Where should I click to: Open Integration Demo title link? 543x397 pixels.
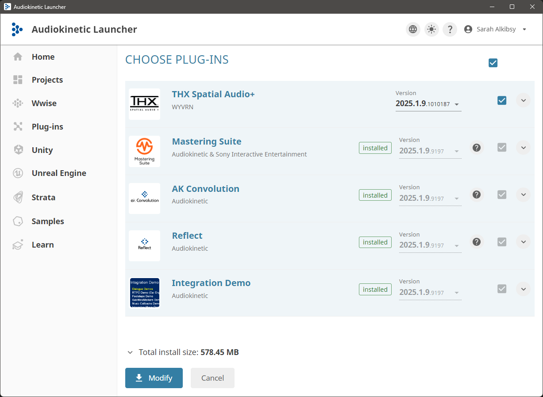point(211,283)
